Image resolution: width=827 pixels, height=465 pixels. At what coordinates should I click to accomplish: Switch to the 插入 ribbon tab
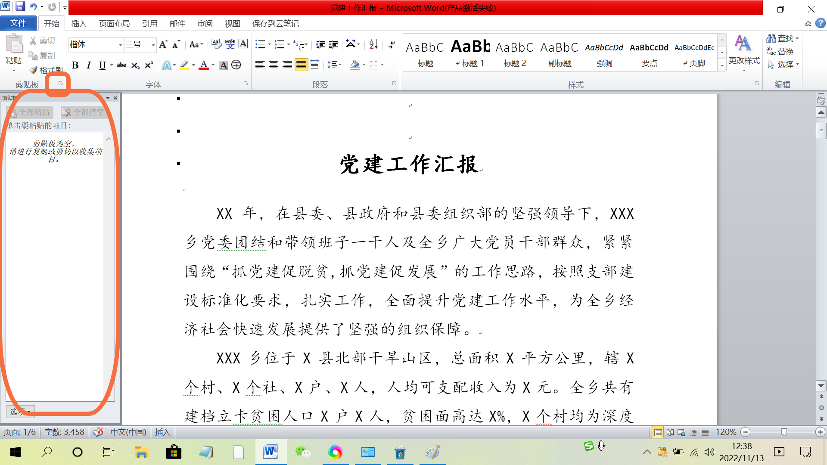(x=79, y=24)
